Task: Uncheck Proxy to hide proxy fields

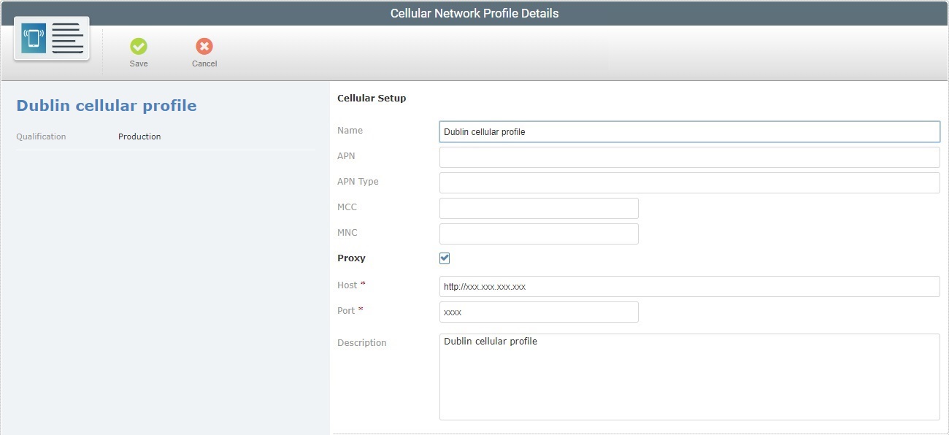Action: [444, 258]
